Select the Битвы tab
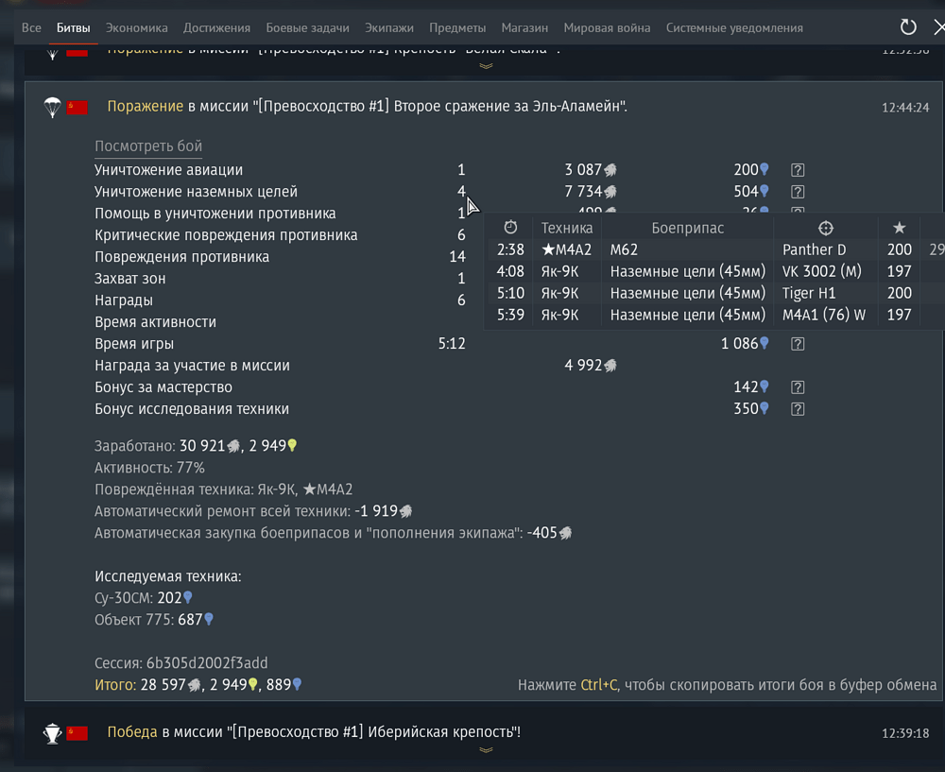The width and height of the screenshot is (945, 772). tap(73, 27)
